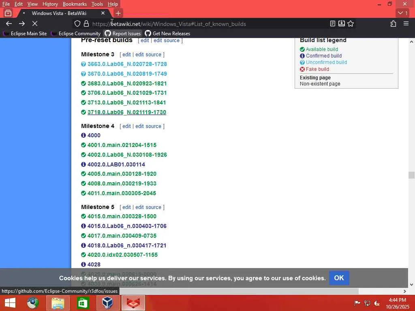Open build 4002.0.Lab06_N.030108-1926

point(127,155)
